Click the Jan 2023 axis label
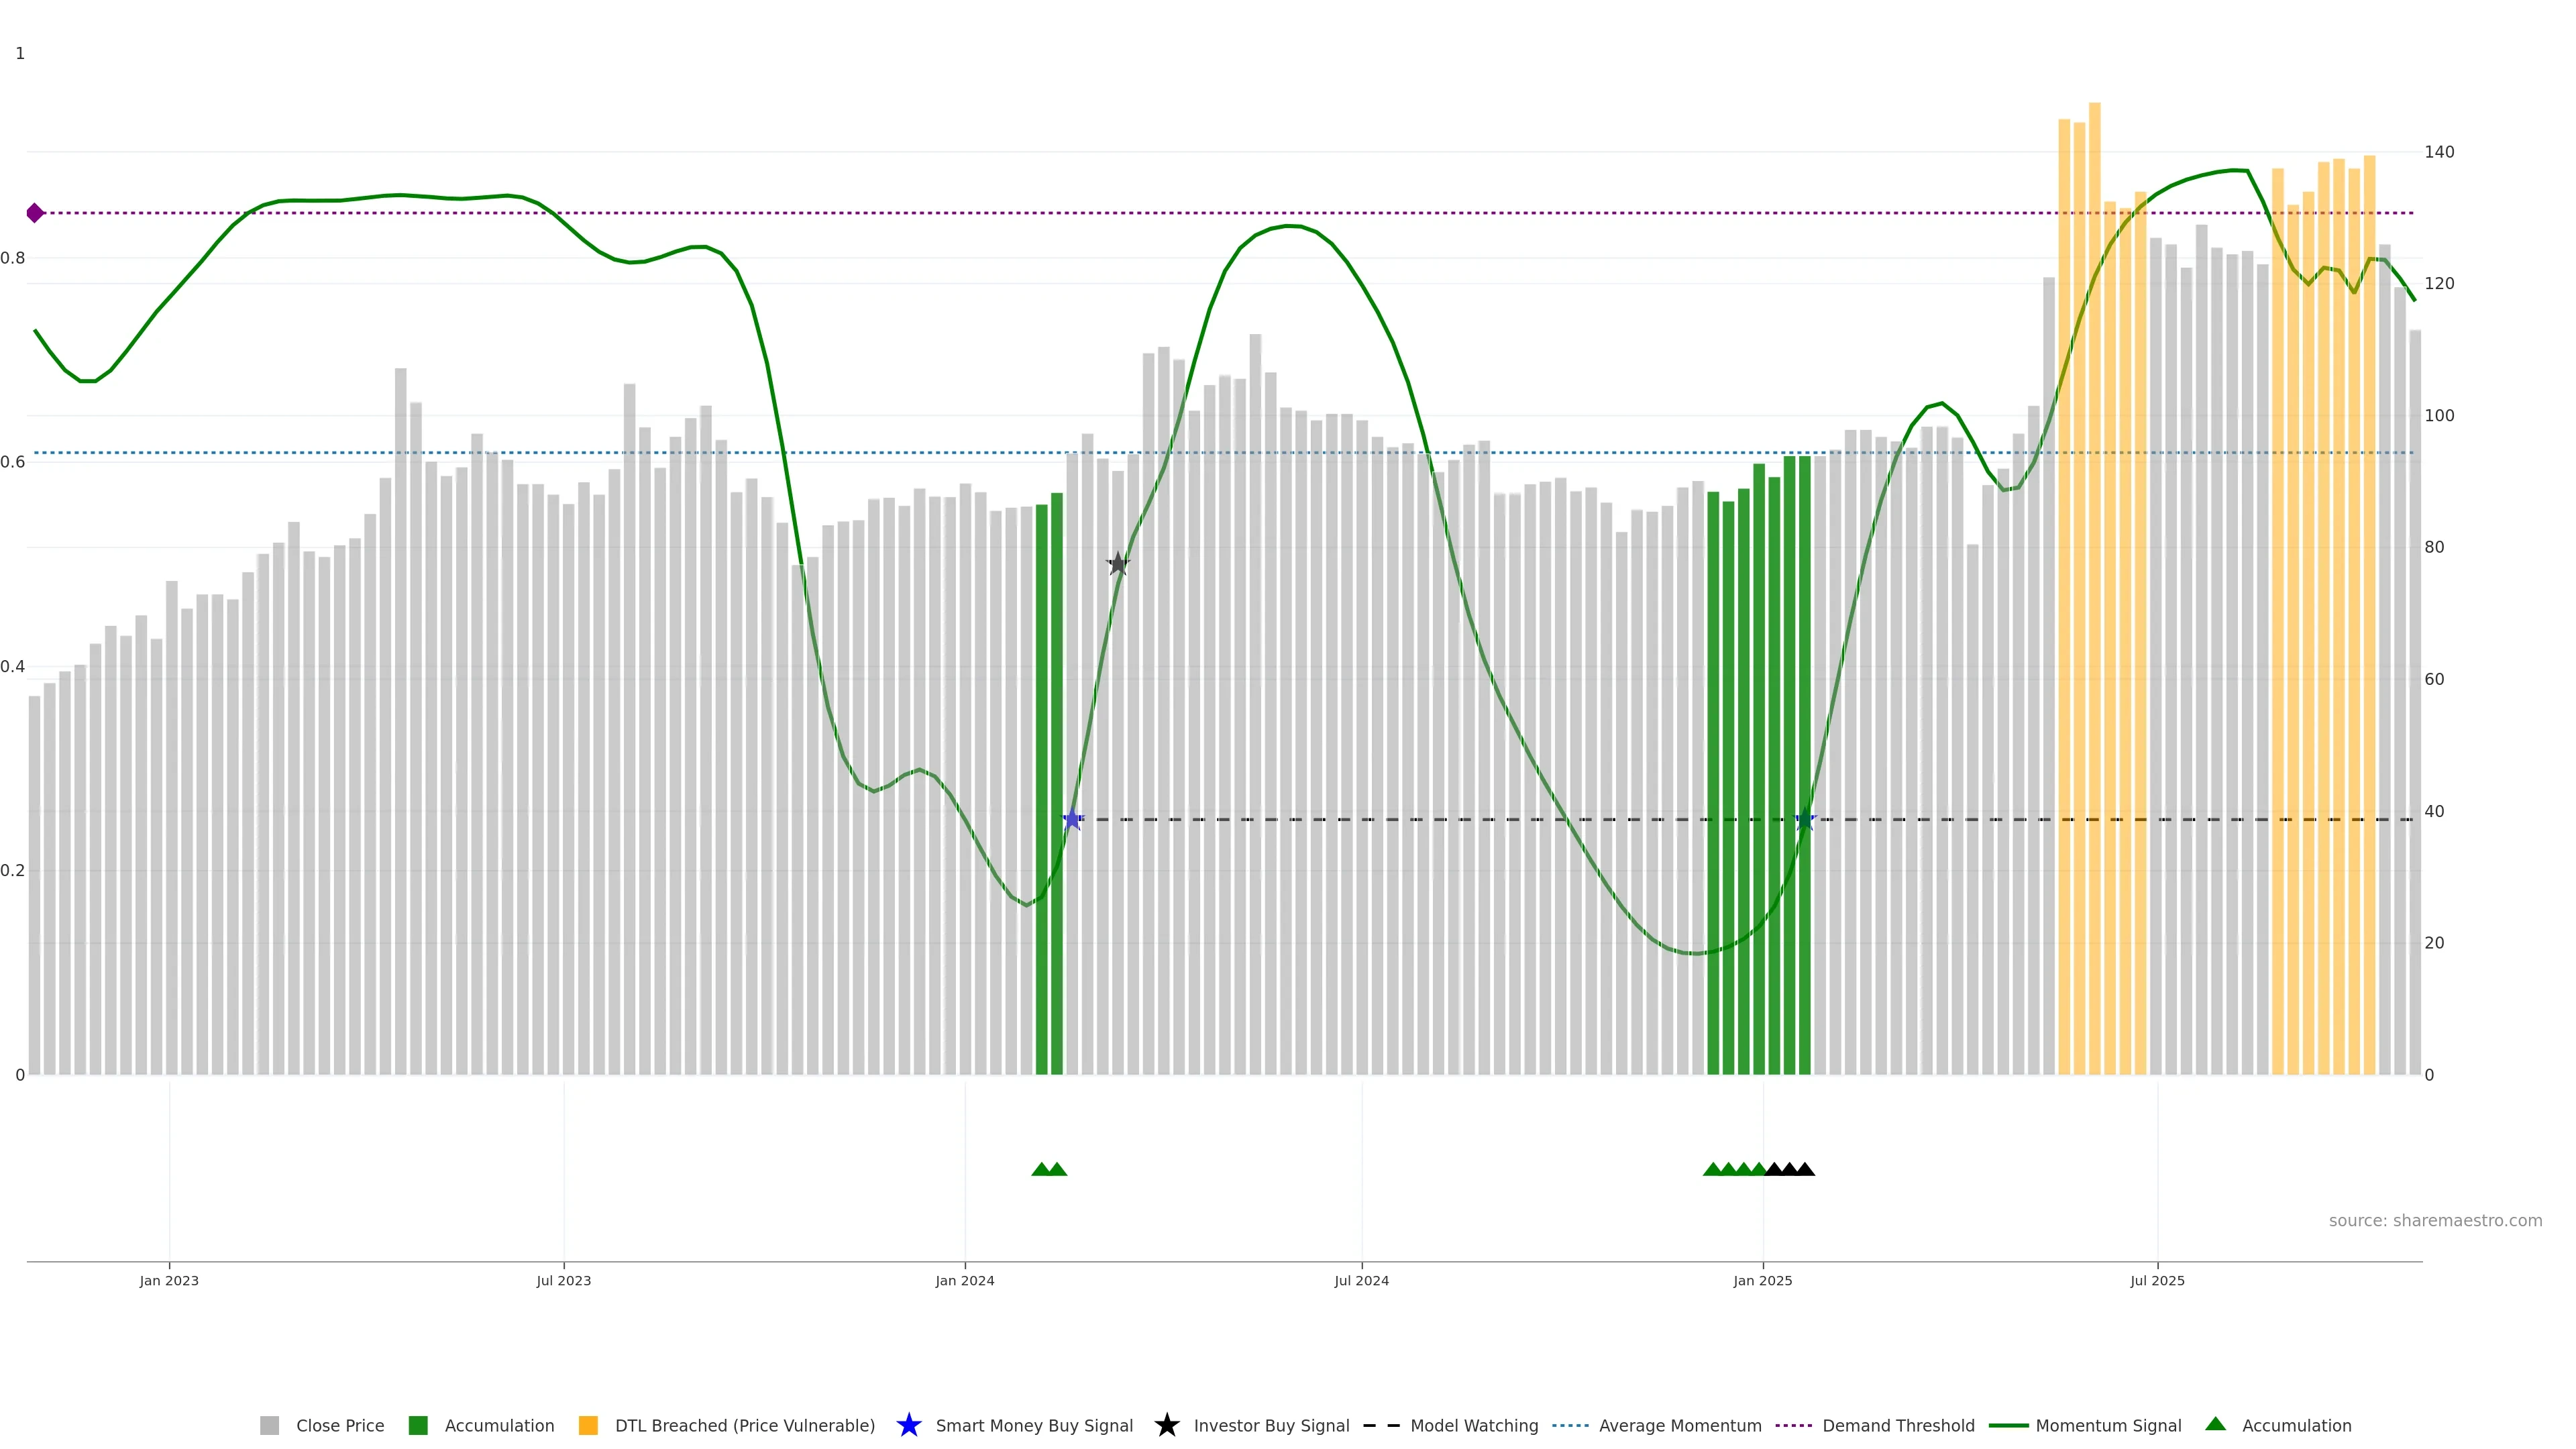 point(169,1281)
